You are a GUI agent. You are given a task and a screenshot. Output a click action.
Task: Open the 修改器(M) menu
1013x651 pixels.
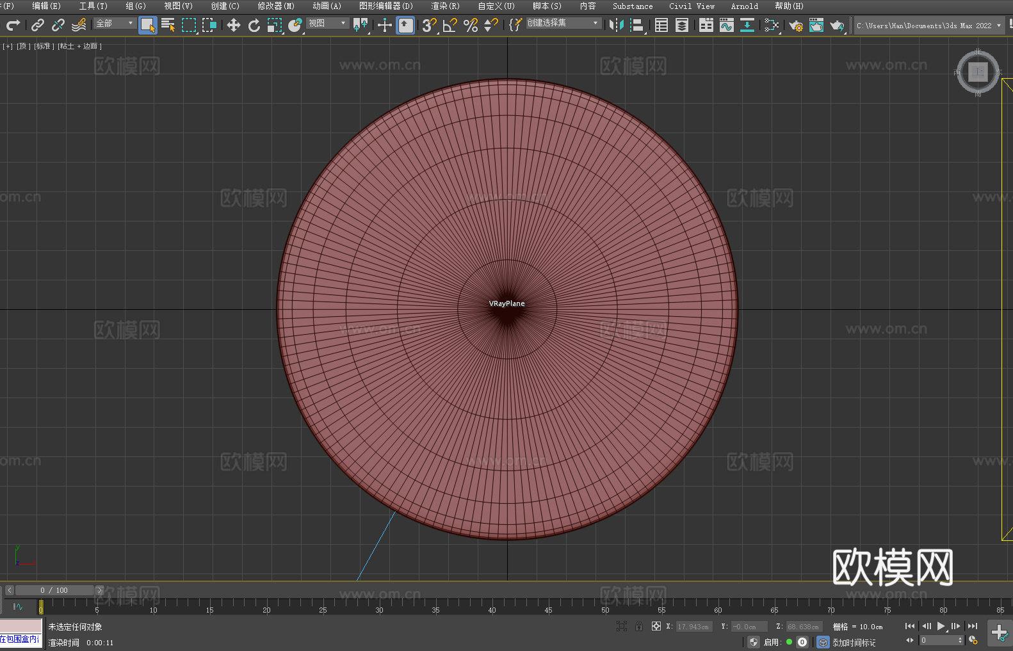click(x=276, y=6)
